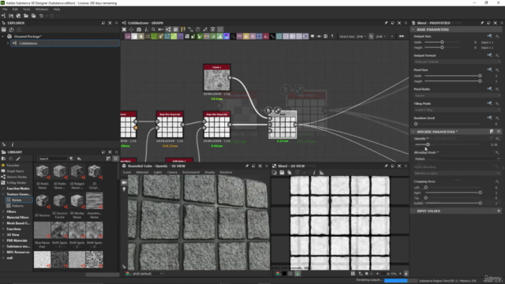Image resolution: width=505 pixels, height=284 pixels.
Task: Toggle the parent size ratio link button
Action: [x=371, y=36]
